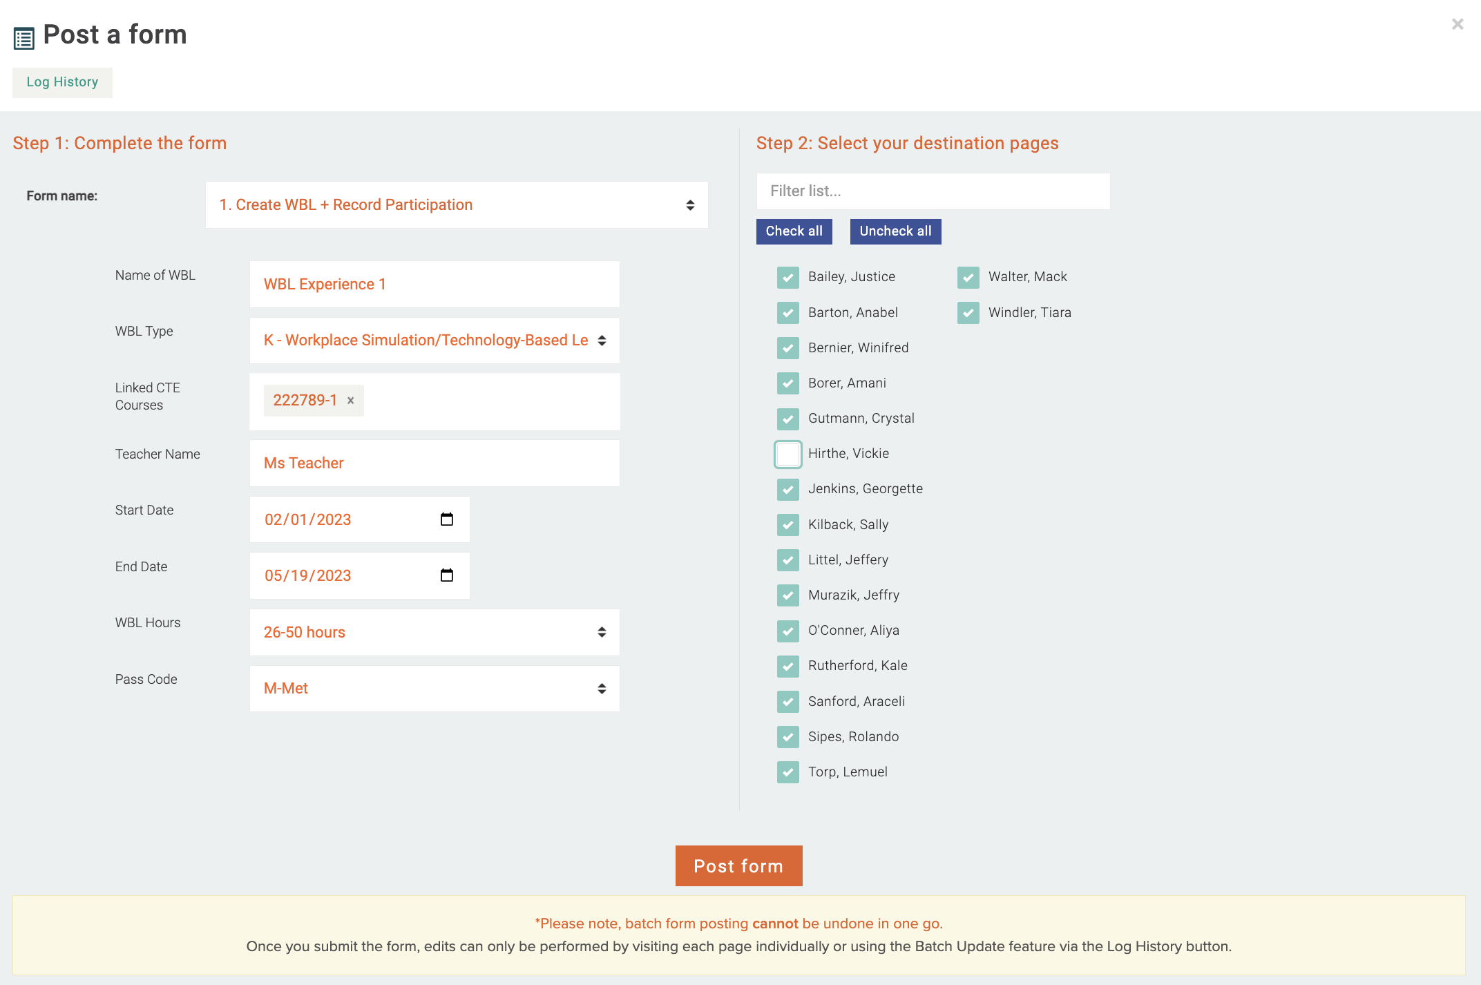Check the Hirthe, Vickie checkbox
The height and width of the screenshot is (985, 1481).
[788, 455]
